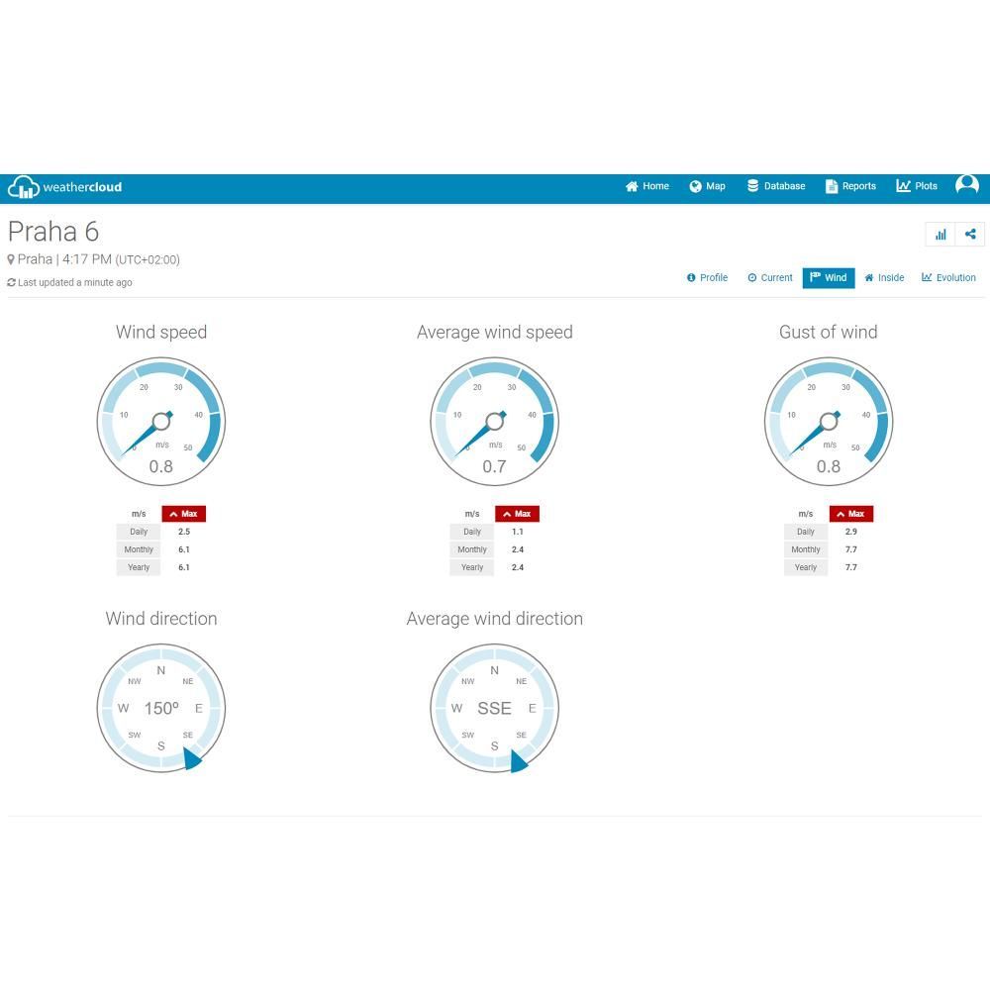Click the share icon button
990x990 pixels.
pyautogui.click(x=970, y=235)
